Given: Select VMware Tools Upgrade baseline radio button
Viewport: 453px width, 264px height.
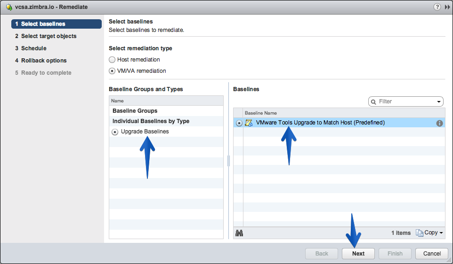Looking at the screenshot, I should click(239, 123).
